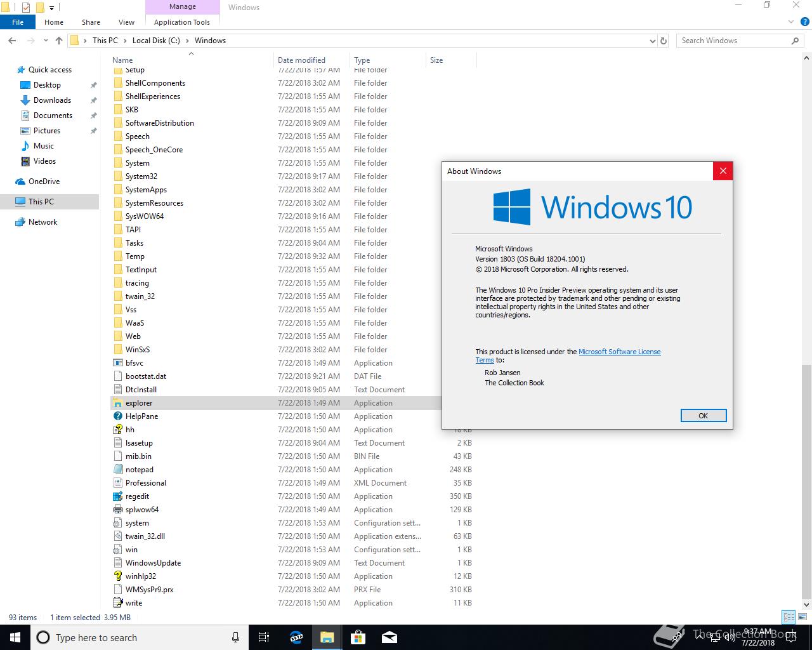The width and height of the screenshot is (812, 650).
Task: Sort the list by Size column
Action: pos(451,60)
